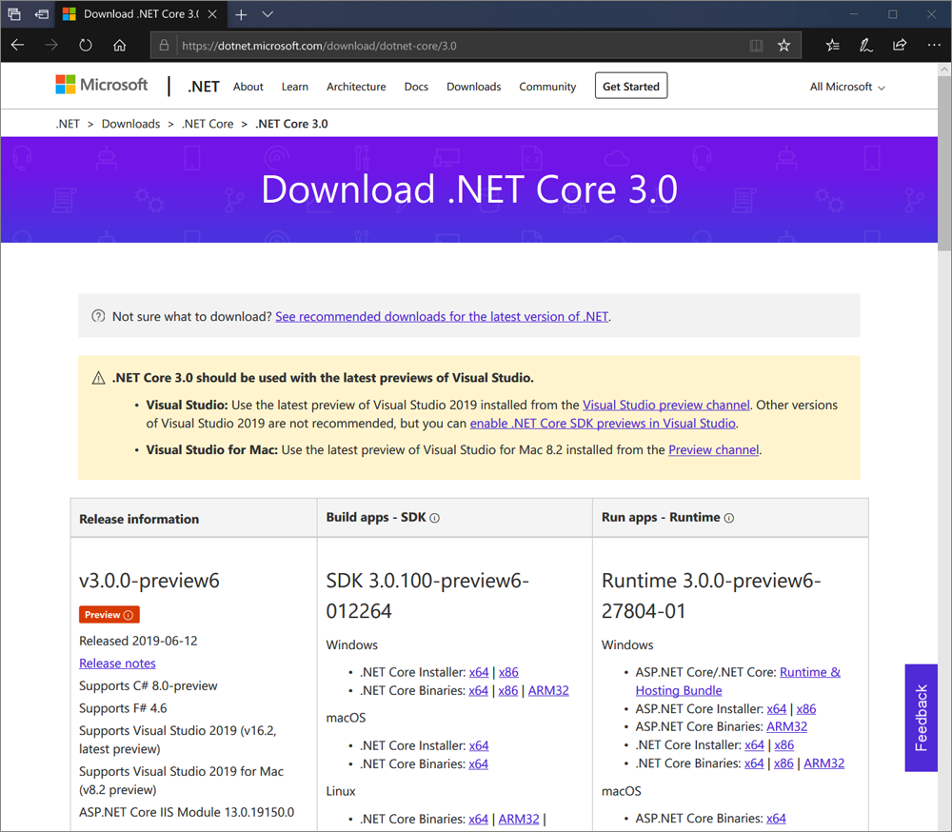The height and width of the screenshot is (832, 952).
Task: Expand the All Microsoft dropdown
Action: point(847,87)
